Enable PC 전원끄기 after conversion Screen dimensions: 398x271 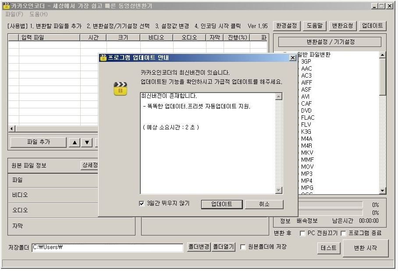click(x=302, y=233)
